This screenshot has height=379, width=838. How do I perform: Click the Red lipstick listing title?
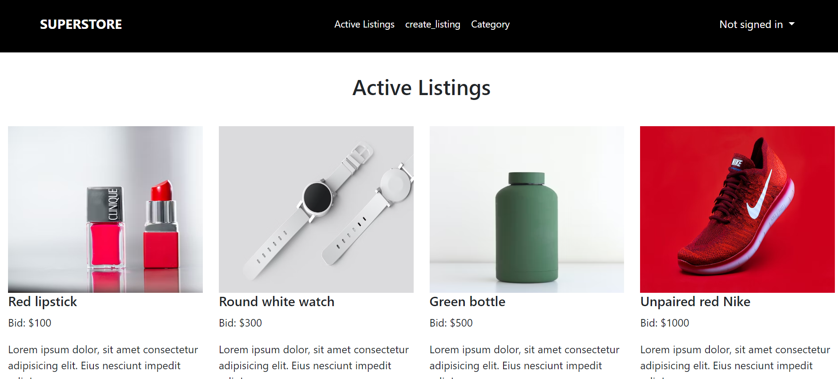(x=43, y=302)
